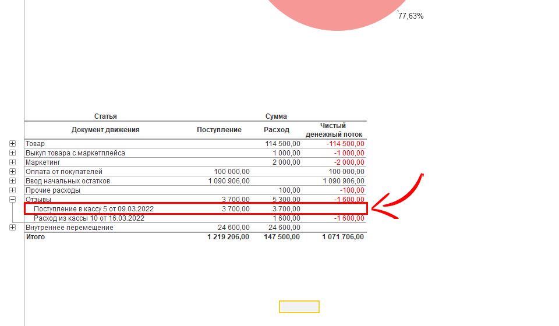Image resolution: width=559 pixels, height=326 pixels.
Task: Click the Поступление column header
Action: [x=219, y=130]
